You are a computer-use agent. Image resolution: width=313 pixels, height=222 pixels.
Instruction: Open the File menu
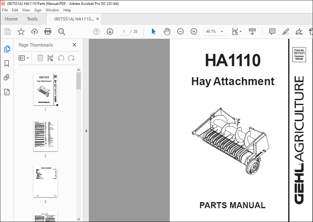5,10
